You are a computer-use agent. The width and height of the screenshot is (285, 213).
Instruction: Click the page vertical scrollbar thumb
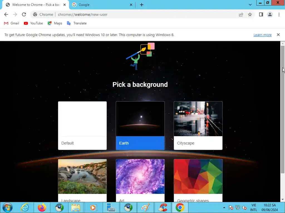click(282, 110)
